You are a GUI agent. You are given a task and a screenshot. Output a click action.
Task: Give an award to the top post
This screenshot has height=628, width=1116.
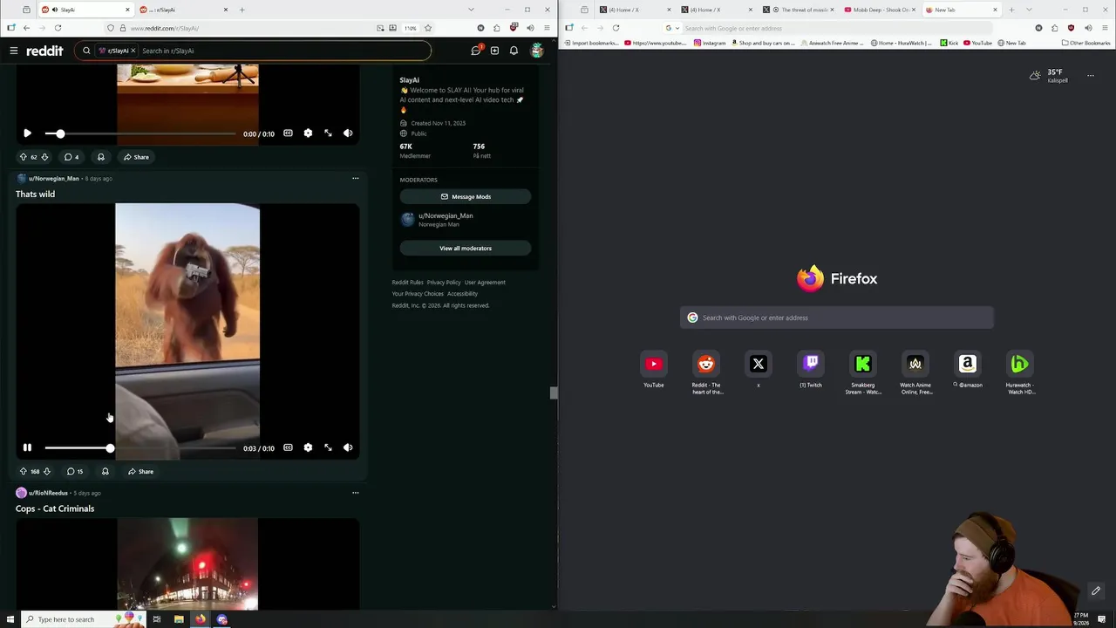101,157
